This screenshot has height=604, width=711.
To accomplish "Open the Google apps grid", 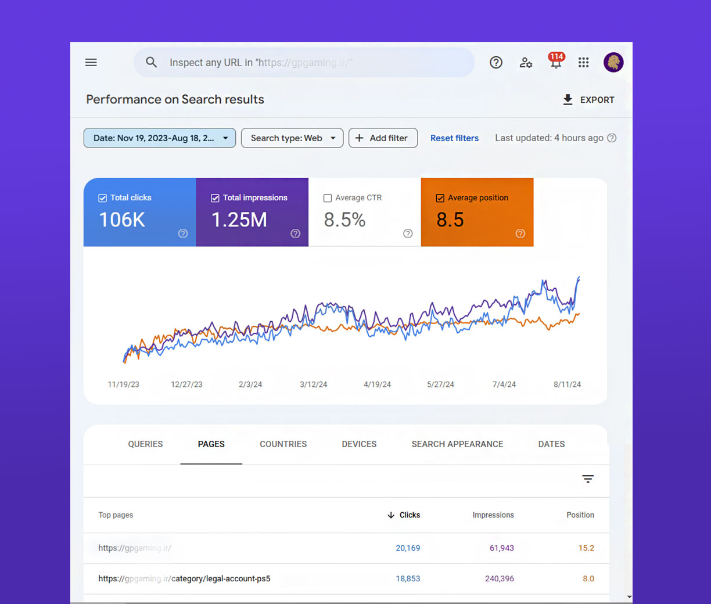I will (583, 62).
